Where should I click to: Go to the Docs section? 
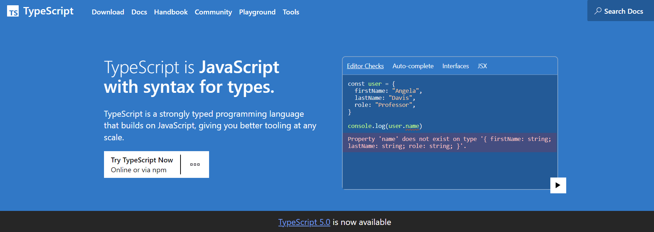point(139,12)
